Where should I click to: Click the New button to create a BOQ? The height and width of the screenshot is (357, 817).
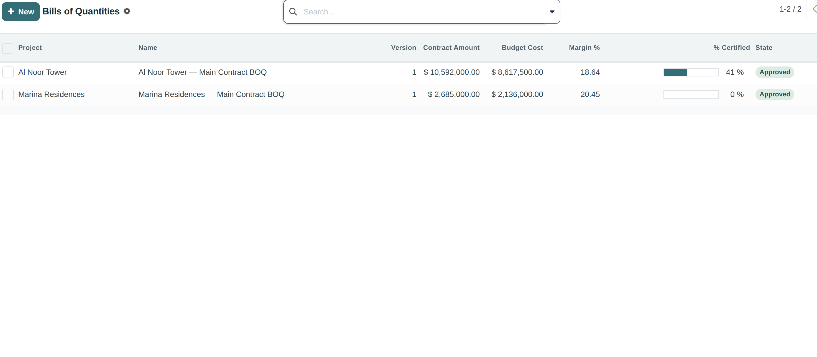(21, 12)
